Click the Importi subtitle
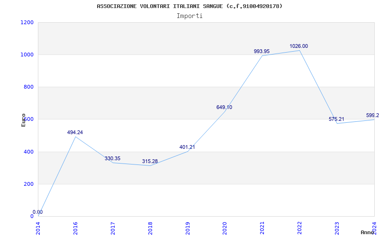 189,16
